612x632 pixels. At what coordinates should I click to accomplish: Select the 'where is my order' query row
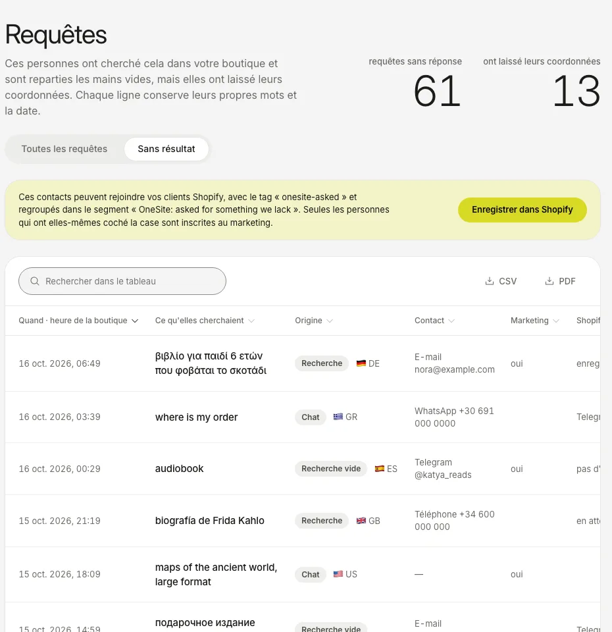click(303, 417)
